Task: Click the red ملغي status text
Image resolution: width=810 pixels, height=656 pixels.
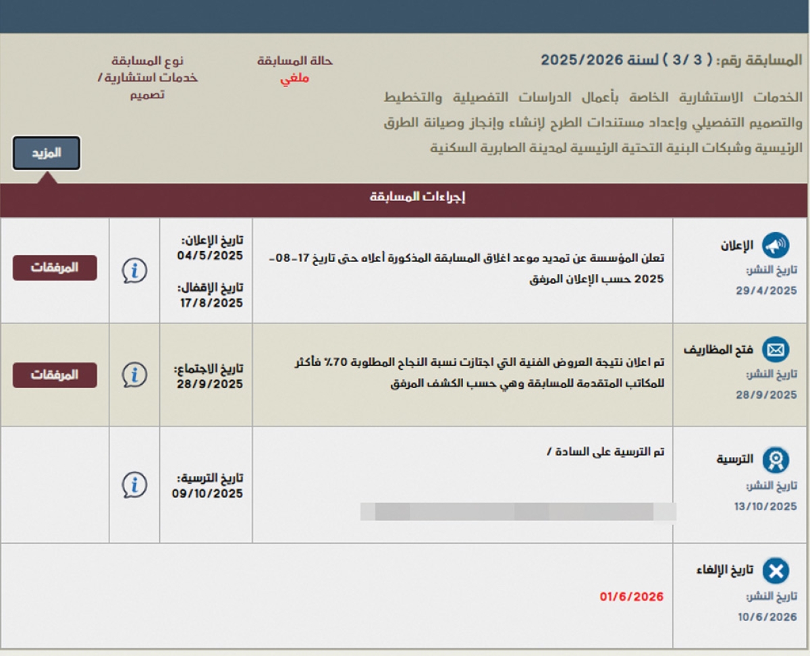Action: coord(295,78)
